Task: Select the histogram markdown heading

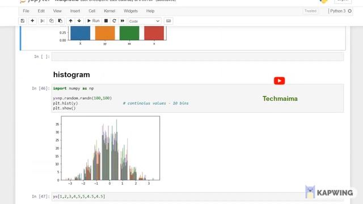Action: tap(71, 75)
